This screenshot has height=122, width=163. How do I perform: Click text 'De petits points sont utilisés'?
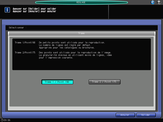click(x=58, y=42)
